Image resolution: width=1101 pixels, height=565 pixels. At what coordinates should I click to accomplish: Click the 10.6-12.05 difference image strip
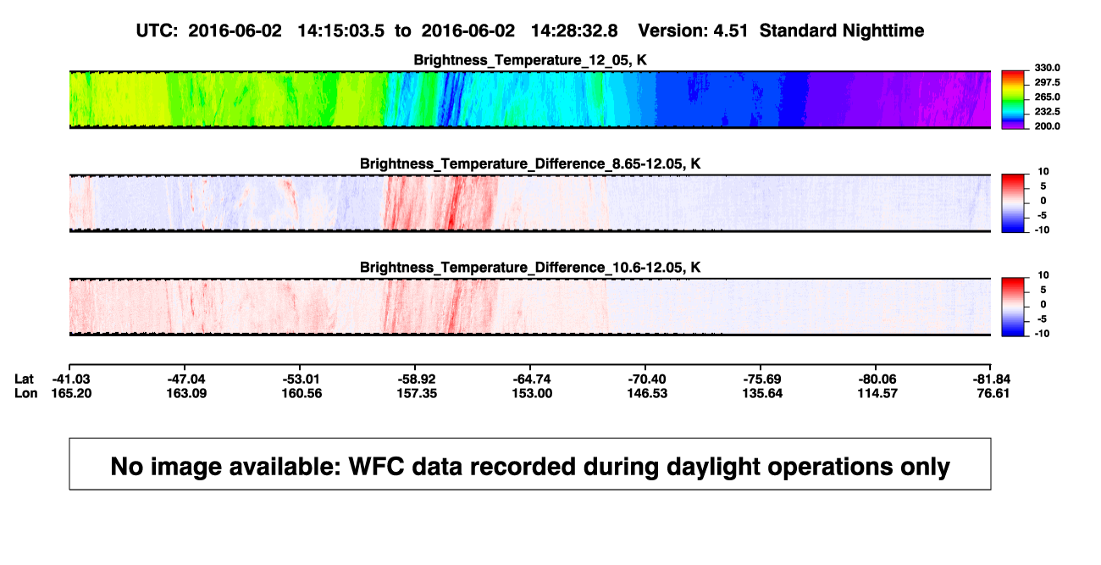[x=529, y=307]
